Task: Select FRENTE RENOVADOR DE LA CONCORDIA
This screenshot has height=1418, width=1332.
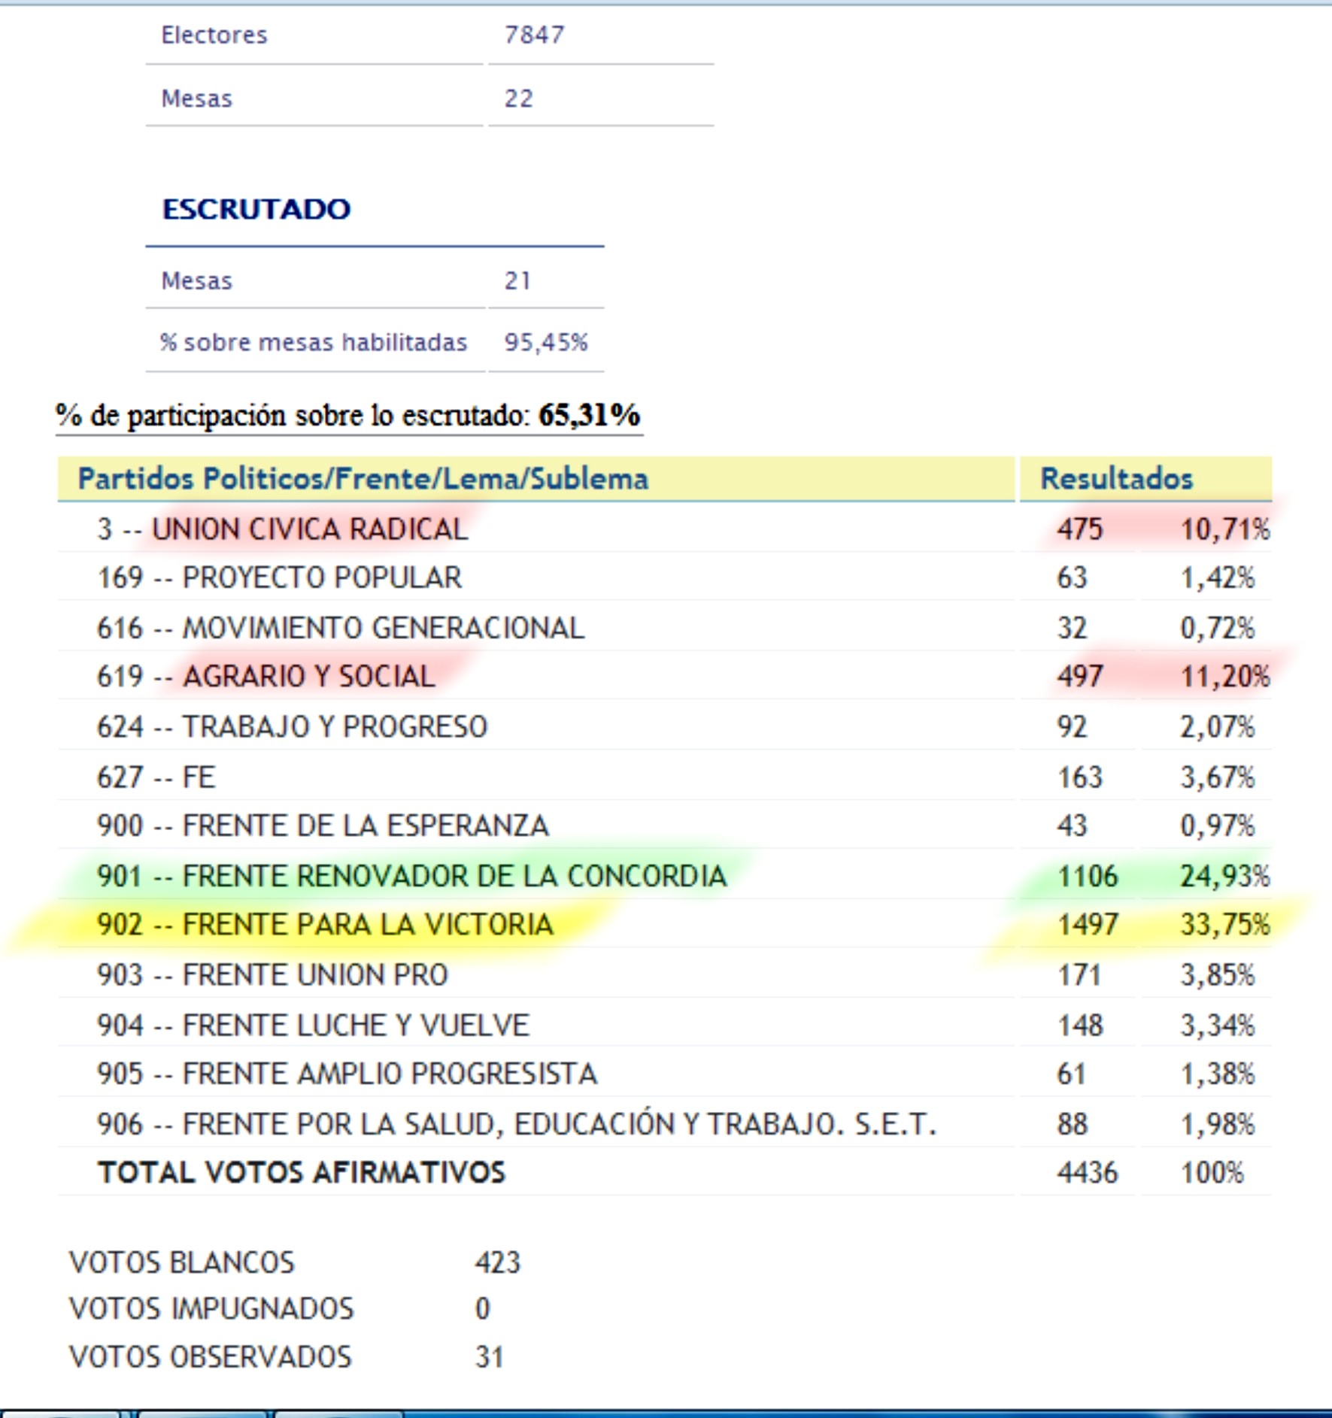Action: [x=454, y=876]
